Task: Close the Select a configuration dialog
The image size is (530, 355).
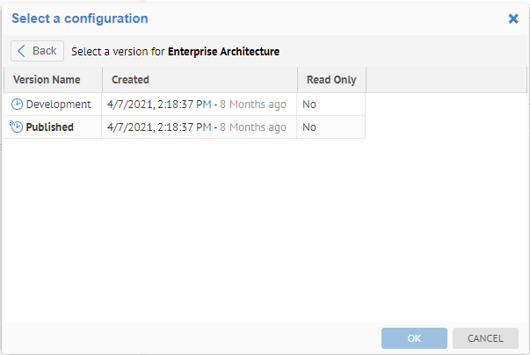Action: pyautogui.click(x=513, y=18)
